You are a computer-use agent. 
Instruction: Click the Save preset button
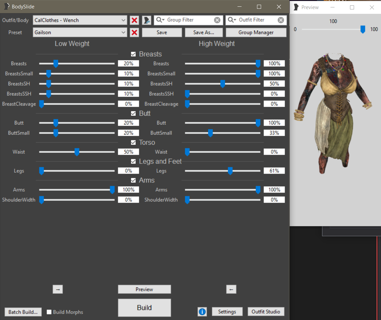[x=162, y=32]
